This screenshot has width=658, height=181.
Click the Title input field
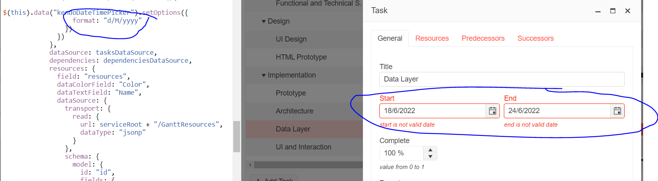click(501, 79)
